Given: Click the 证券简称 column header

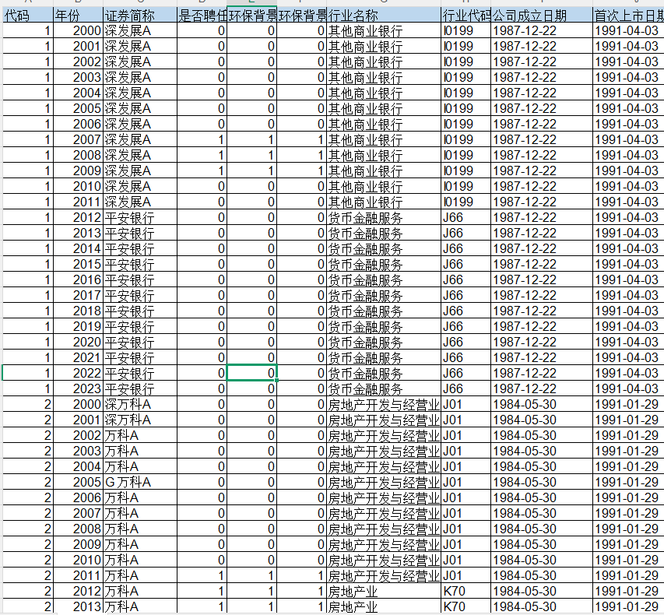Looking at the screenshot, I should pos(140,16).
